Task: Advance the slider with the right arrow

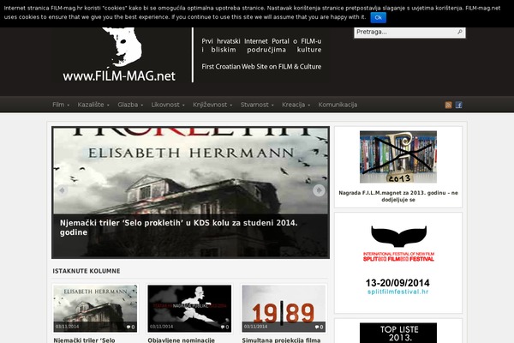Action: pos(319,190)
